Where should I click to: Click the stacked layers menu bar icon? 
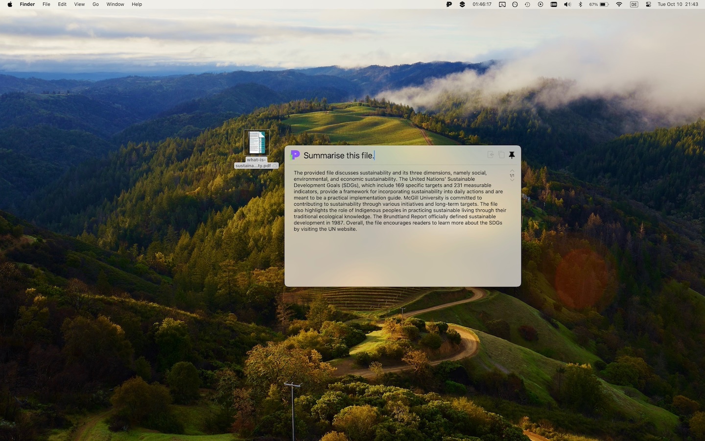pyautogui.click(x=462, y=4)
